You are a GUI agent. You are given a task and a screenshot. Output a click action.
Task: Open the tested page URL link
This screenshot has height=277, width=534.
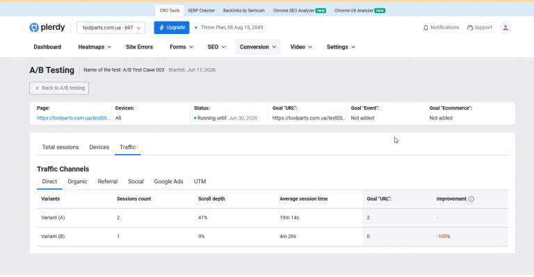pyautogui.click(x=73, y=118)
